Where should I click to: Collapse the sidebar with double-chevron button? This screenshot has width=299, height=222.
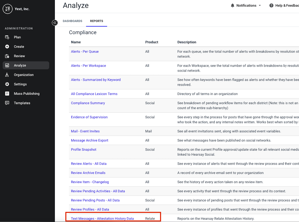pos(55,23)
